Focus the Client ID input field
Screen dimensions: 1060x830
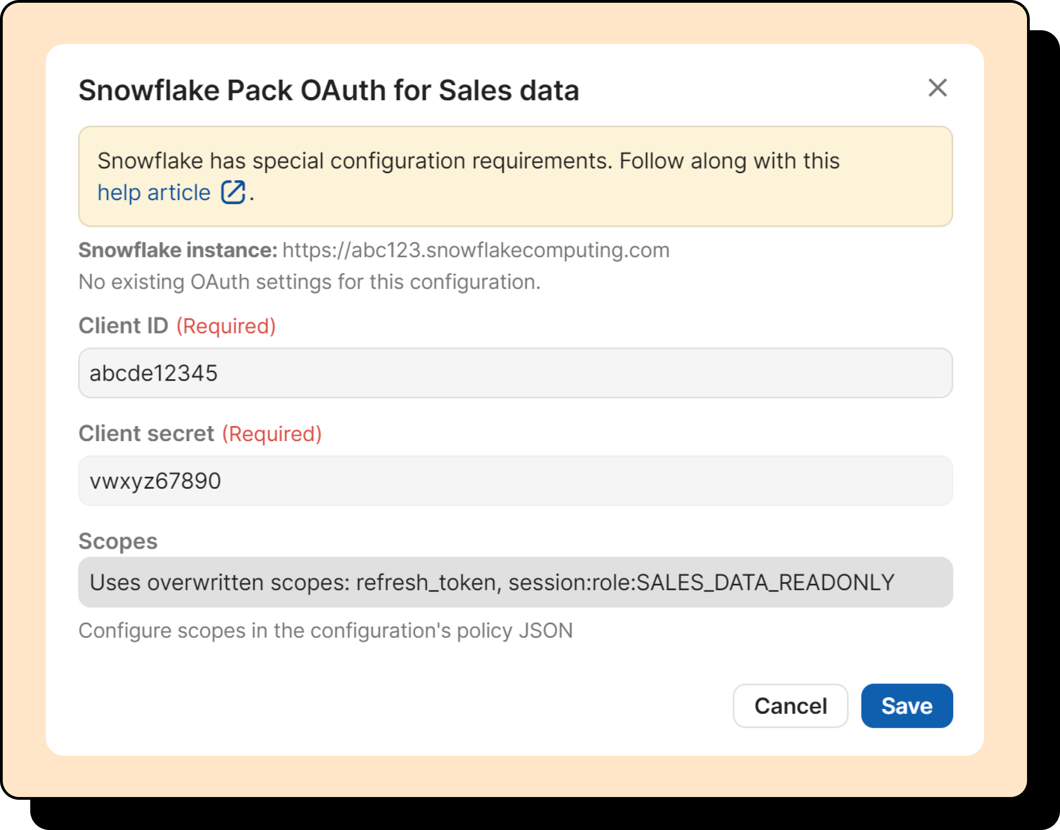pyautogui.click(x=515, y=373)
